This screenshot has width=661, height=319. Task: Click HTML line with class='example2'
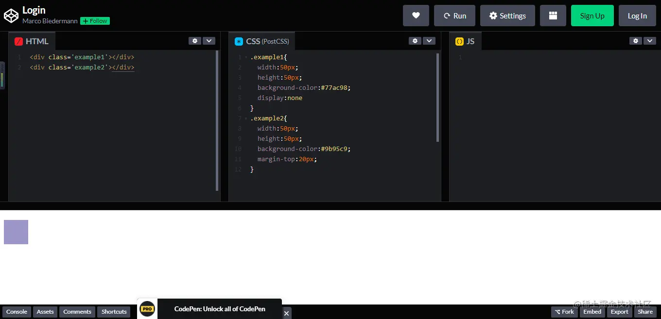click(x=82, y=67)
